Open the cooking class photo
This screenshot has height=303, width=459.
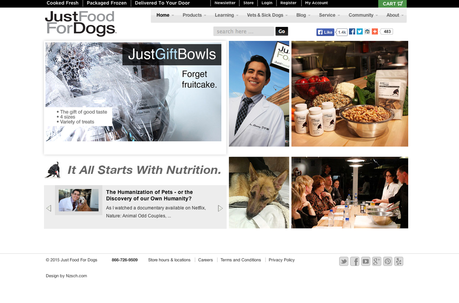tap(350, 193)
